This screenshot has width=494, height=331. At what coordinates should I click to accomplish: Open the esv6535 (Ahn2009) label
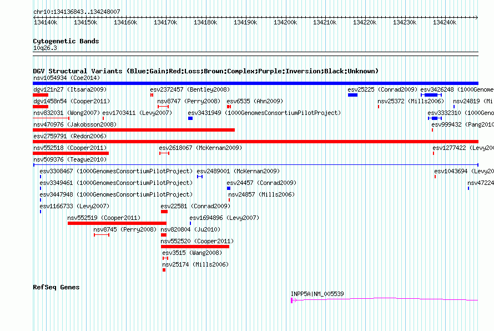tap(255, 101)
